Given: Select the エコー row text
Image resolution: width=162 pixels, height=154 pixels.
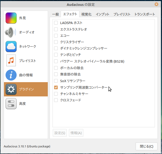Looking at the screenshot, I should [x=65, y=36].
